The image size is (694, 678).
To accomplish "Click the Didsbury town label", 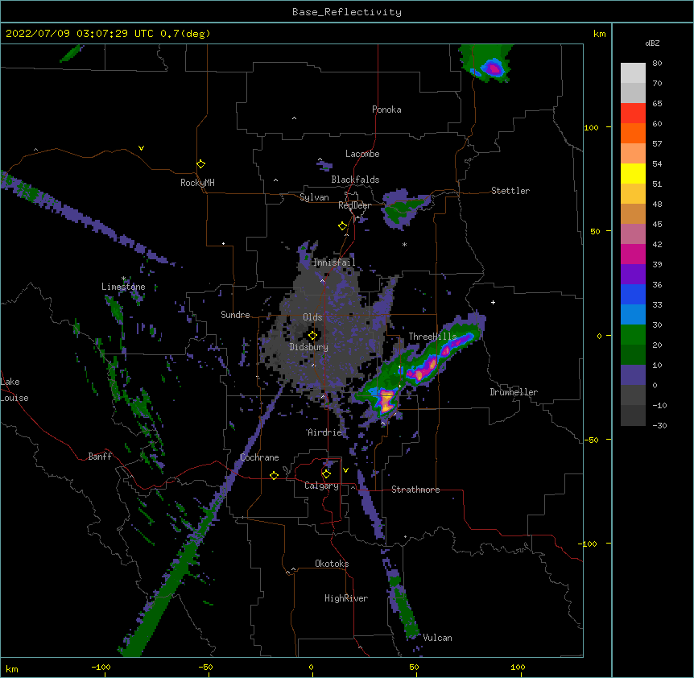I will click(x=309, y=347).
